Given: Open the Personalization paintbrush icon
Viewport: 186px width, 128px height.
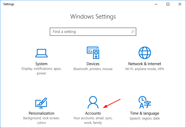Looking at the screenshot, I should click(41, 103).
